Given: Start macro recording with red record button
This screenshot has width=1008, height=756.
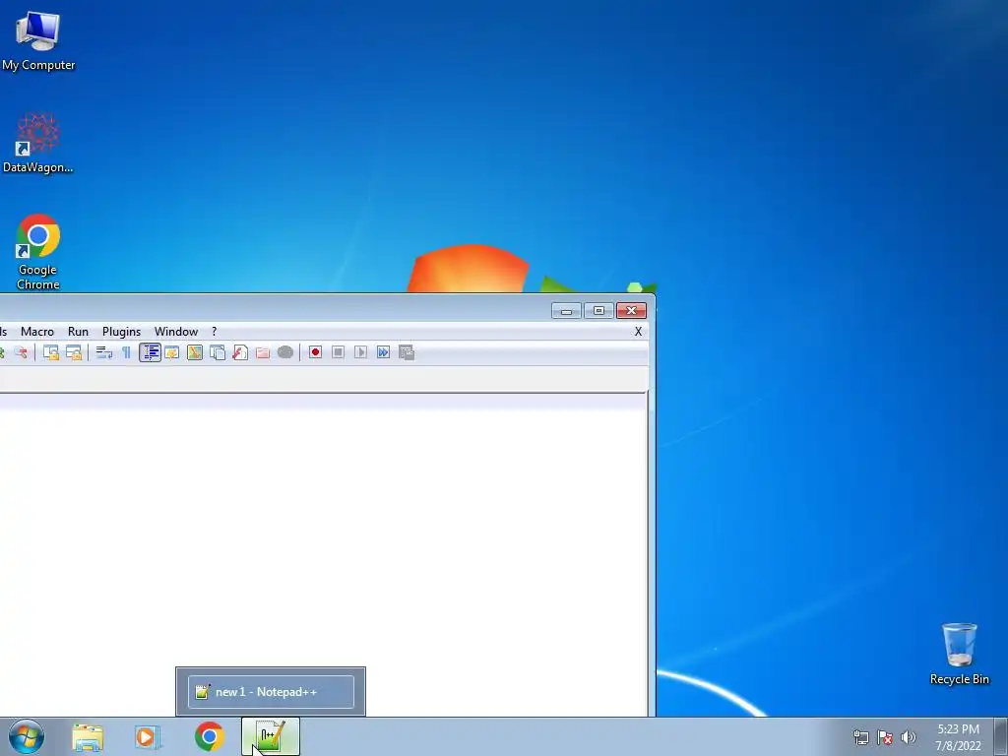Looking at the screenshot, I should 315,352.
